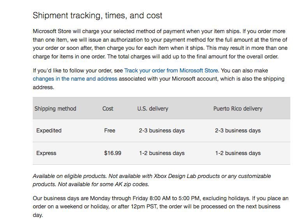Click the Expedited shipping method cell
302x222 pixels.
[x=49, y=130]
